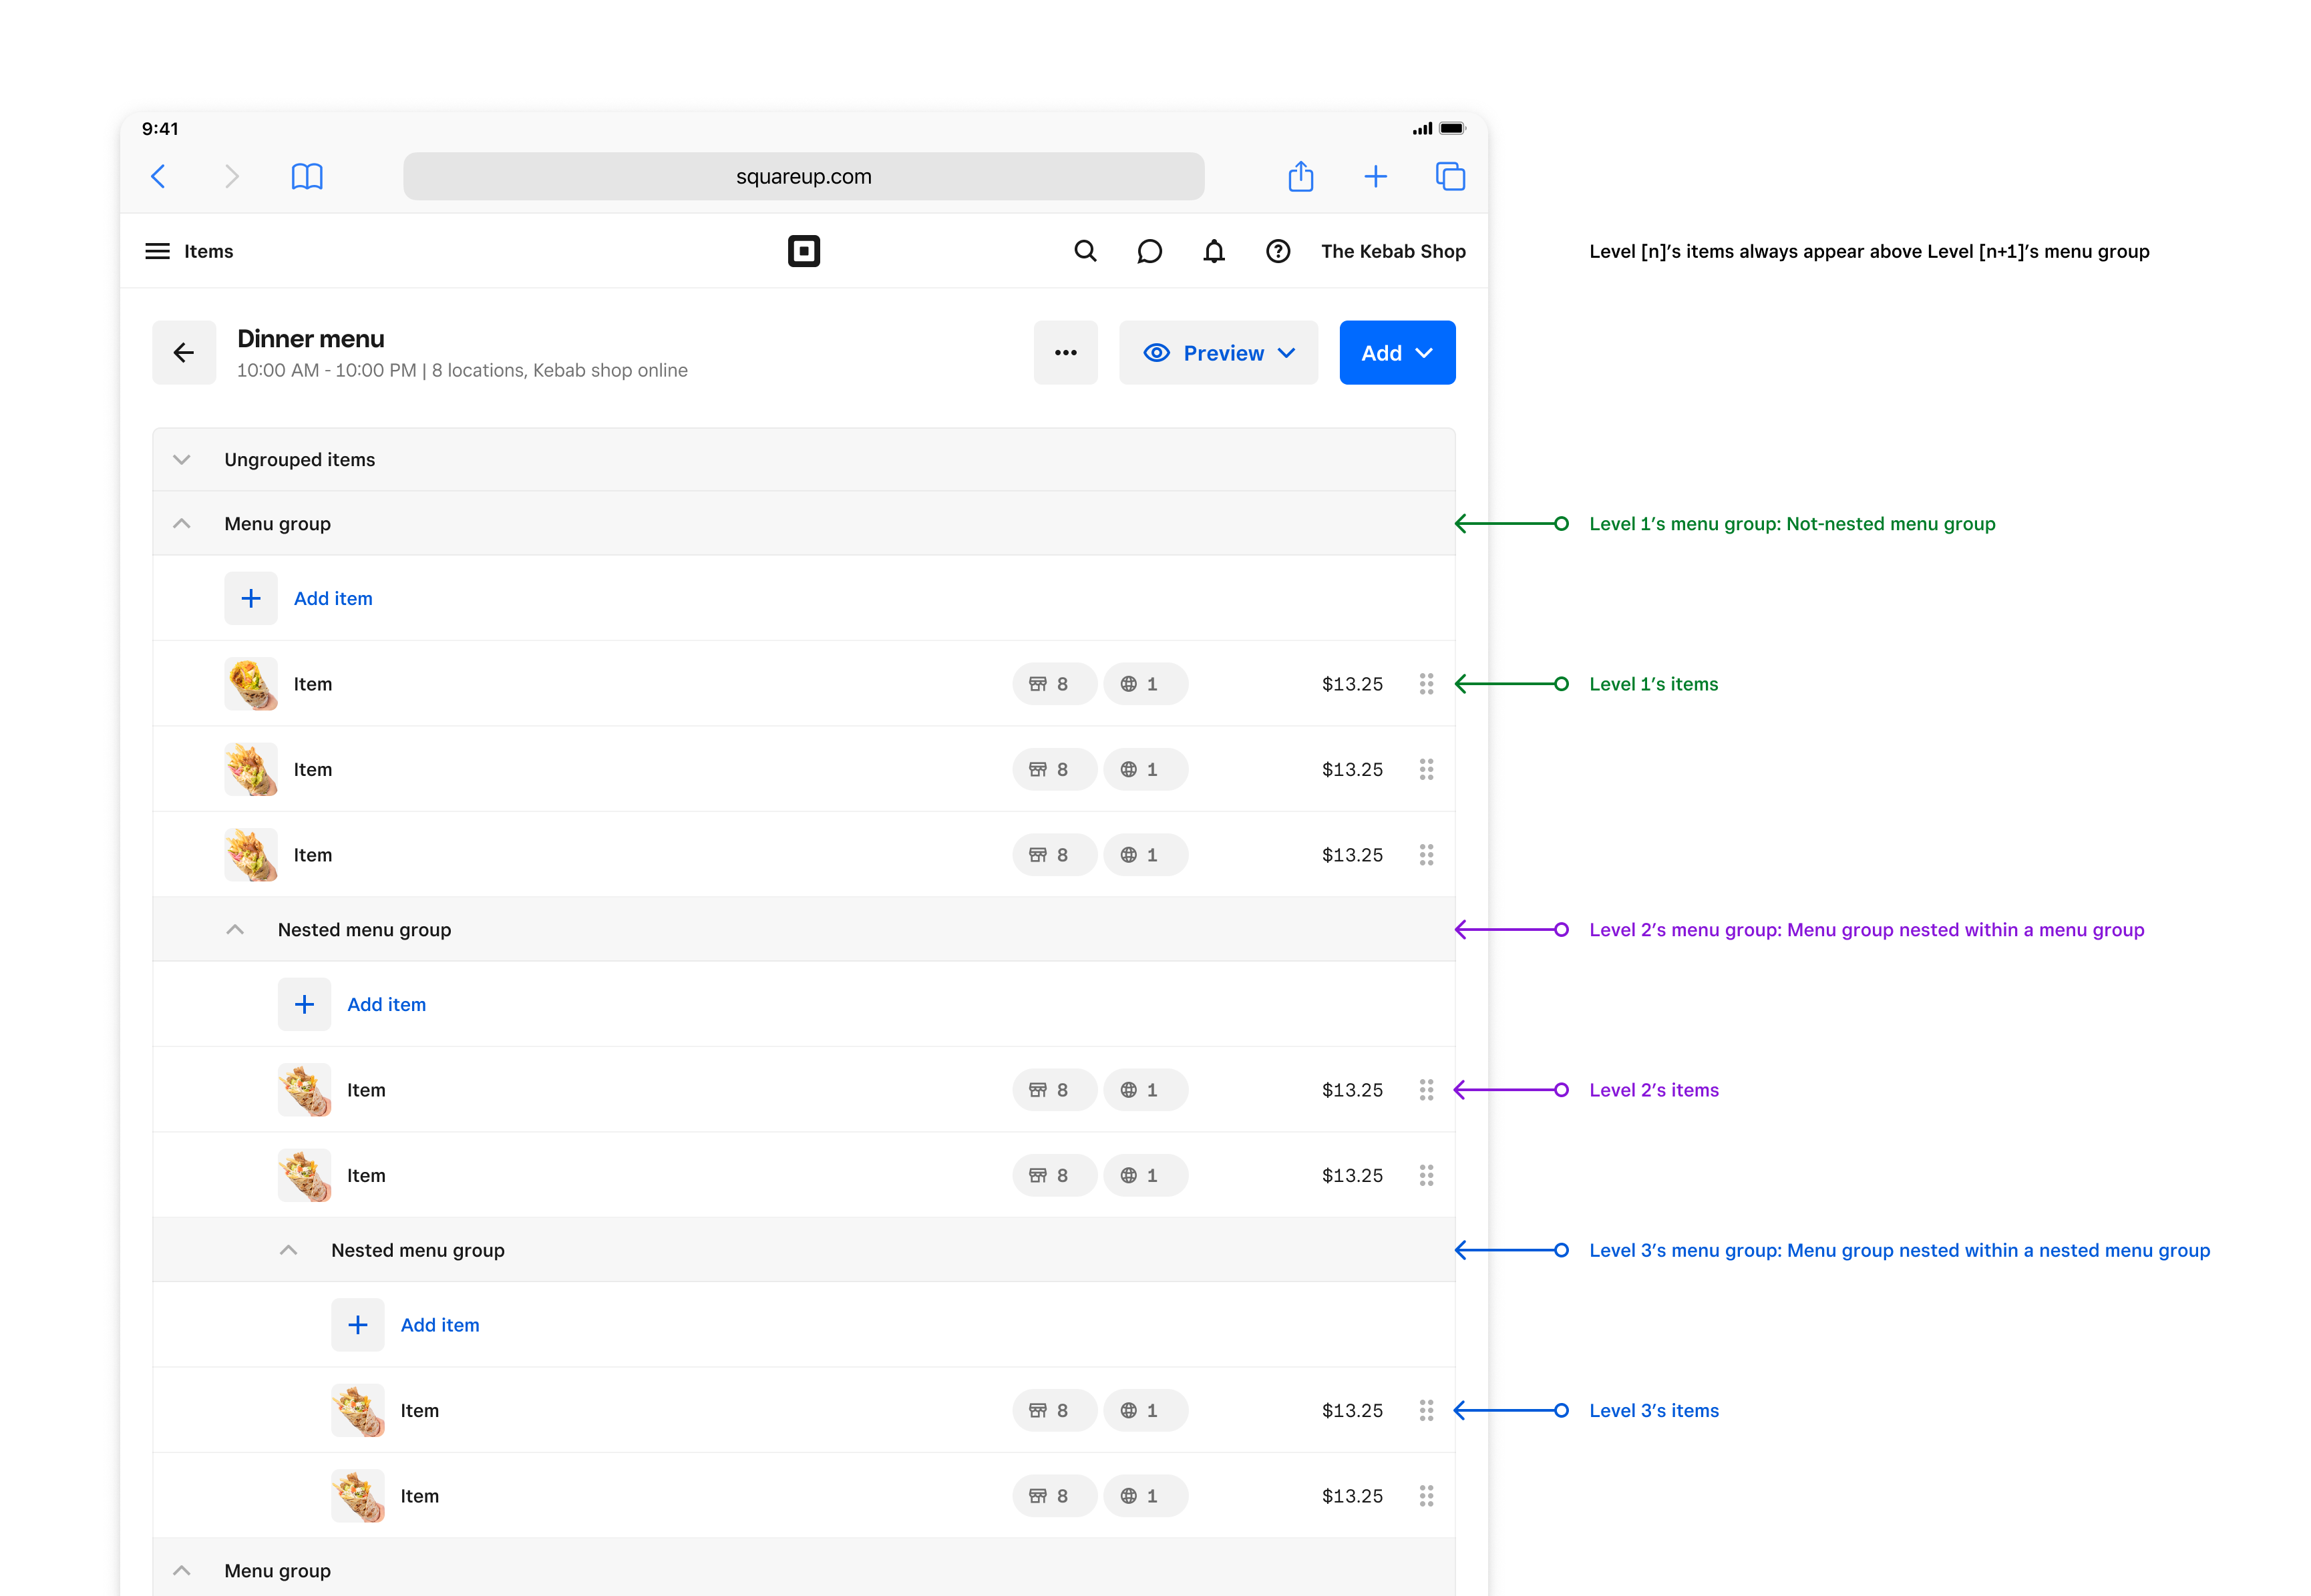Open the three-dot more options button
The height and width of the screenshot is (1596, 2311).
(1065, 353)
